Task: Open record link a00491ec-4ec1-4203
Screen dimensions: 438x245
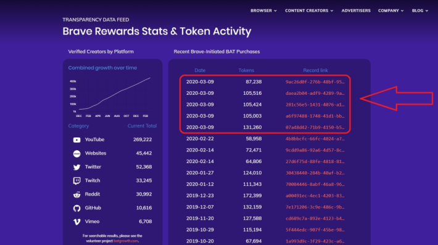Action: click(x=315, y=196)
